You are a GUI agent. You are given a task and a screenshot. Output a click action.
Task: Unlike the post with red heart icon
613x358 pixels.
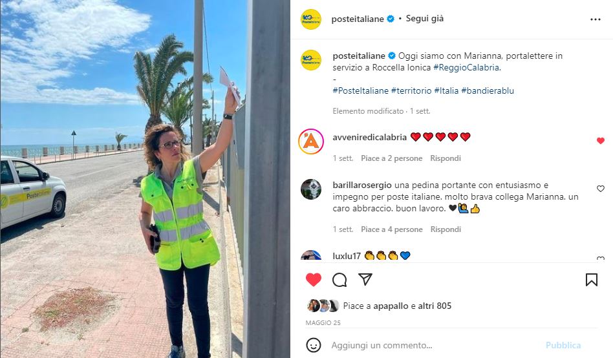click(313, 279)
